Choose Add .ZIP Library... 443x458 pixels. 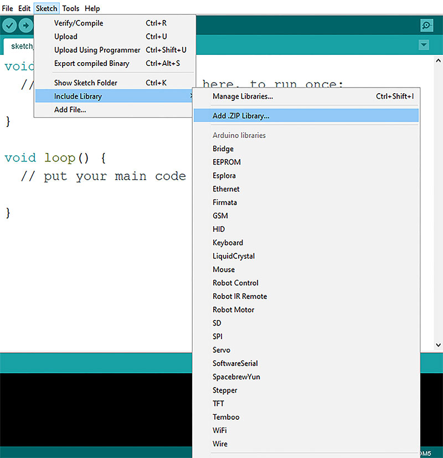[x=306, y=116]
